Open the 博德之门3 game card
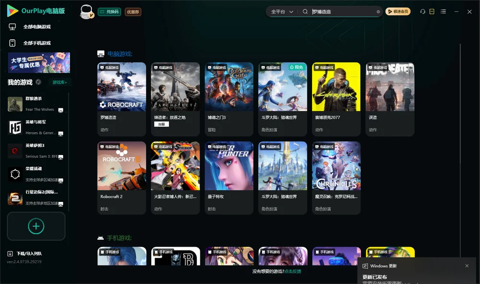 [x=229, y=99]
